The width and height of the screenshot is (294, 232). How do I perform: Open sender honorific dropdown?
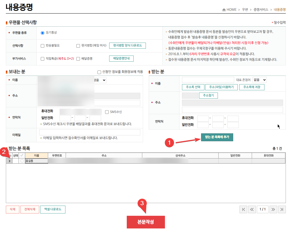(100, 80)
